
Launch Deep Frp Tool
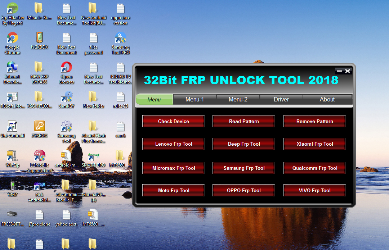point(243,144)
